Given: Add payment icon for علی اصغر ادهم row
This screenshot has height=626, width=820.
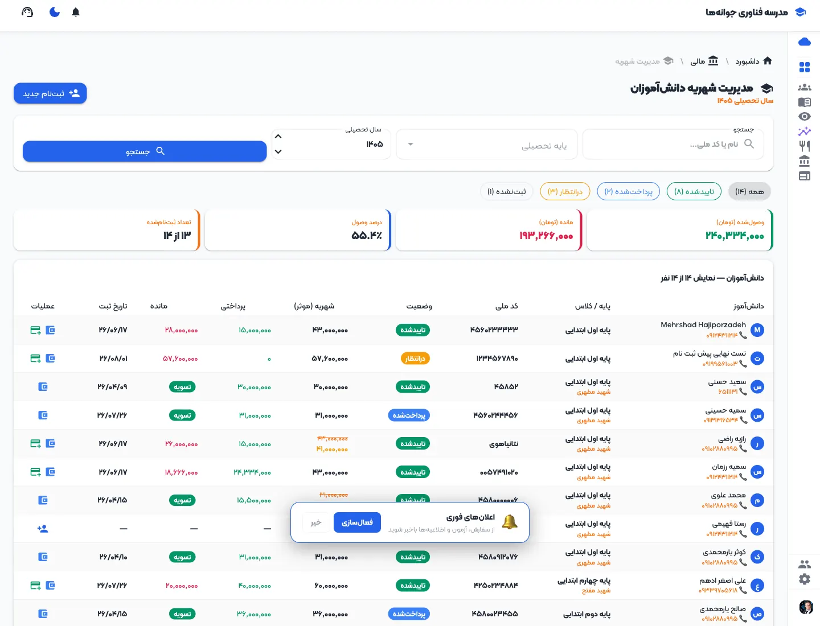Looking at the screenshot, I should click(35, 586).
